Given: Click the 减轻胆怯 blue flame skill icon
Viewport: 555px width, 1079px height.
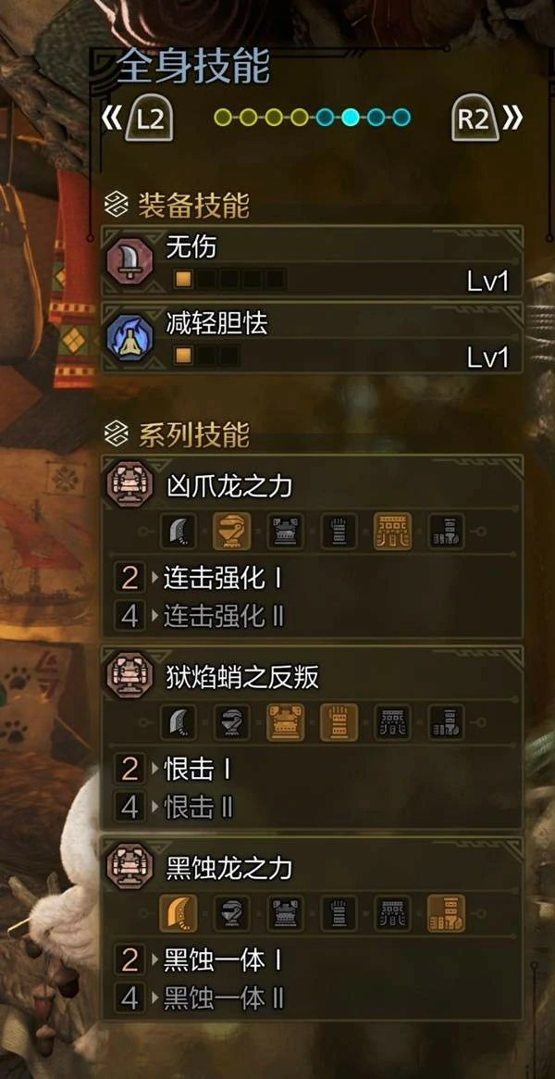Looking at the screenshot, I should [x=129, y=338].
